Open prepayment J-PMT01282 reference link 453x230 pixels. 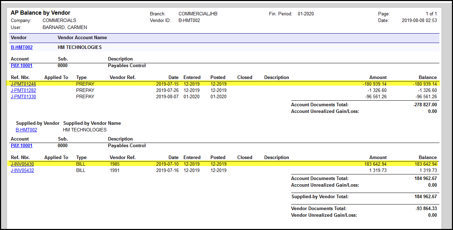point(23,90)
